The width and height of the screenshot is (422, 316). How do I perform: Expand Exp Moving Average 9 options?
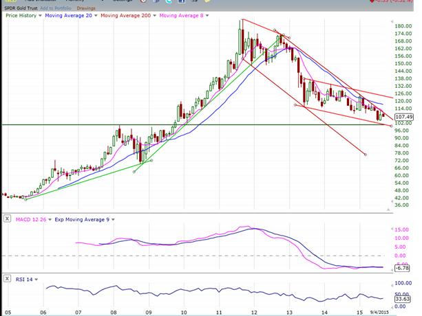(113, 219)
